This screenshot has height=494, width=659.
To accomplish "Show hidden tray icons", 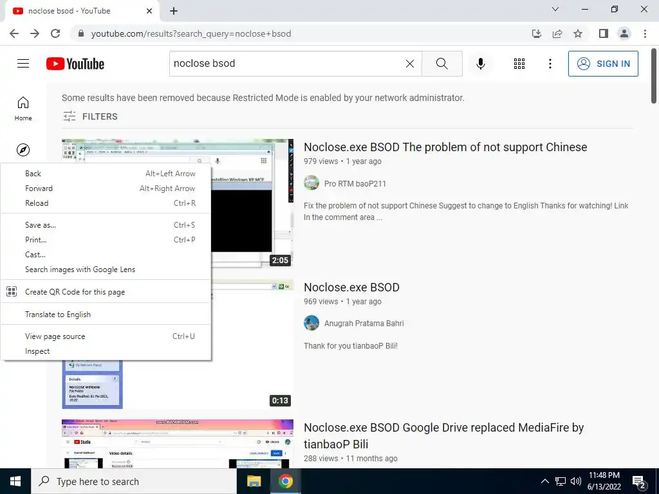I will pos(544,481).
